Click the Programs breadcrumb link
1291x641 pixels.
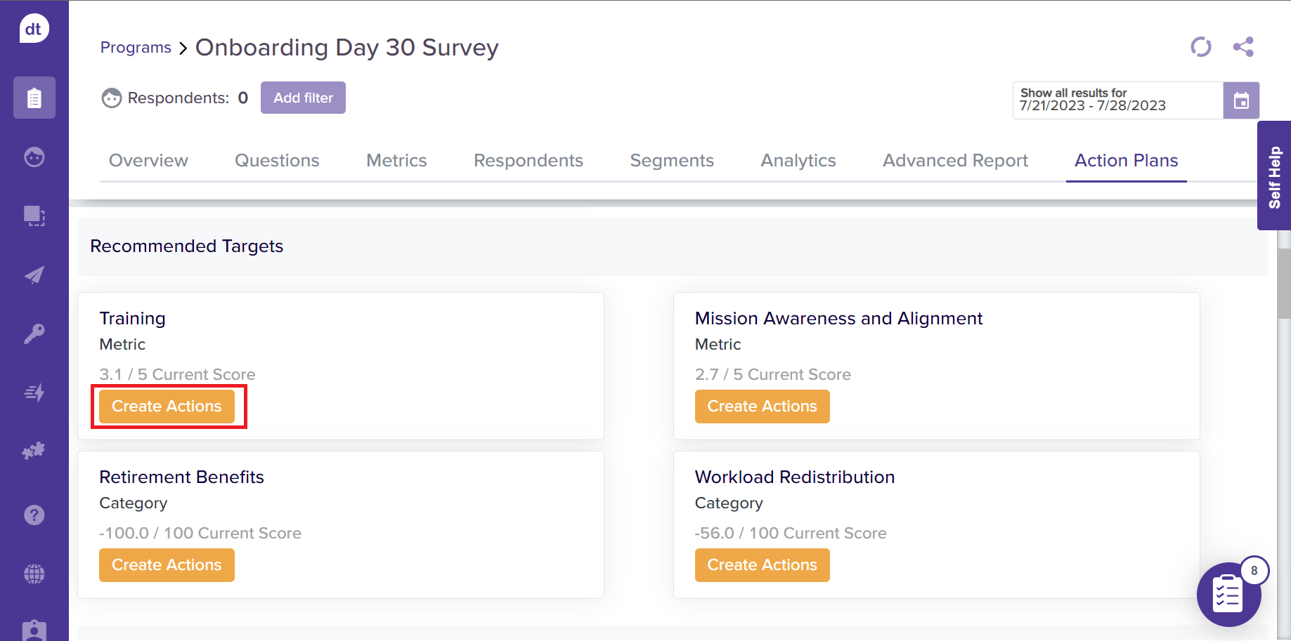click(x=136, y=48)
